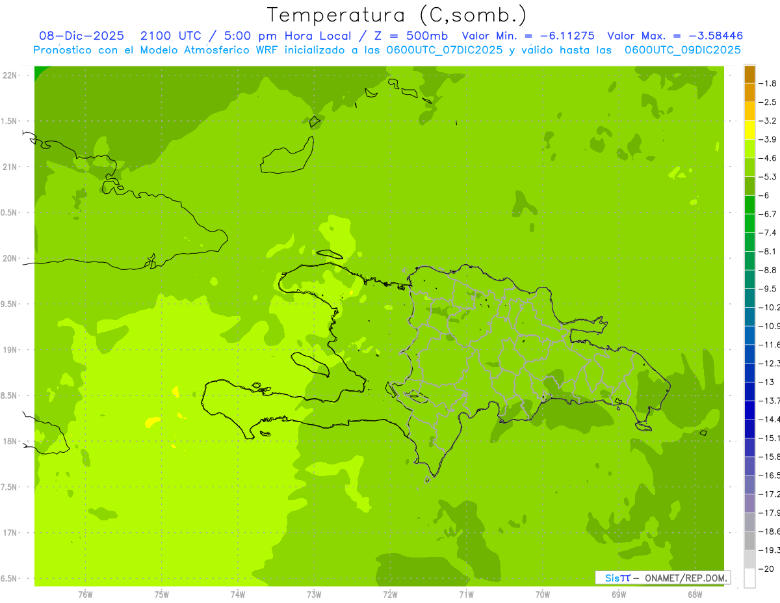Image resolution: width=780 pixels, height=603 pixels.
Task: Pick legend color band between -3.2 and -3.9
Action: 749,130
